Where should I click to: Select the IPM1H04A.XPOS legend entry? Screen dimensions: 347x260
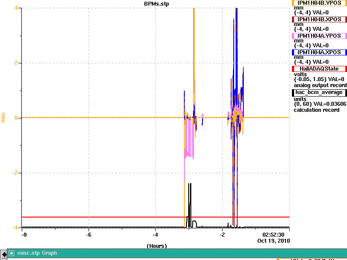click(x=319, y=52)
